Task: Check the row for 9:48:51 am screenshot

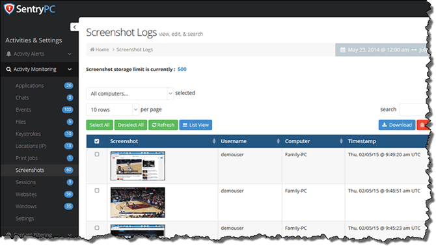Action: (97, 191)
